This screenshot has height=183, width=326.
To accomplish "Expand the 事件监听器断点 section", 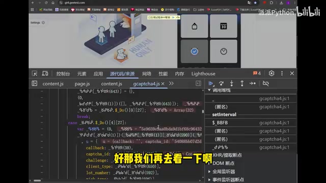I will (209, 179).
